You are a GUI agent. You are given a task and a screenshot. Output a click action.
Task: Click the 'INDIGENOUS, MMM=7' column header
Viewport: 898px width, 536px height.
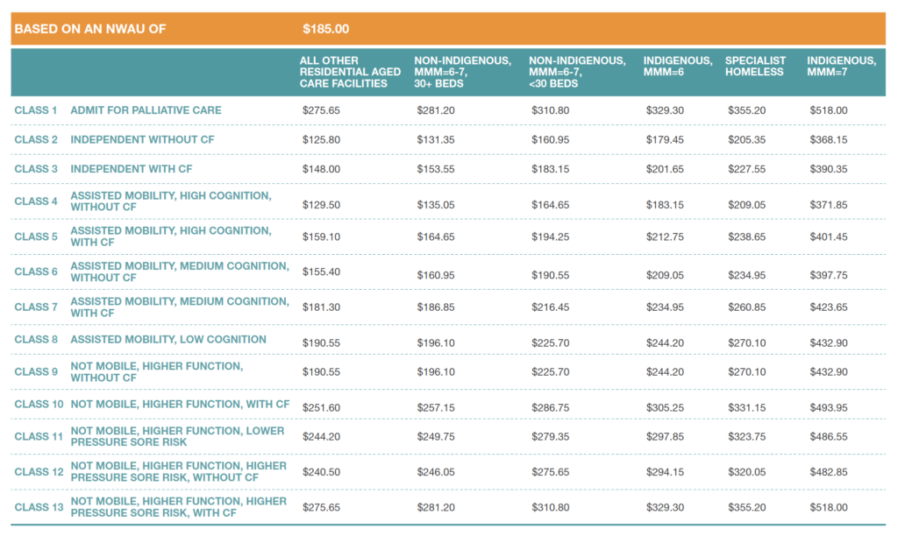841,67
